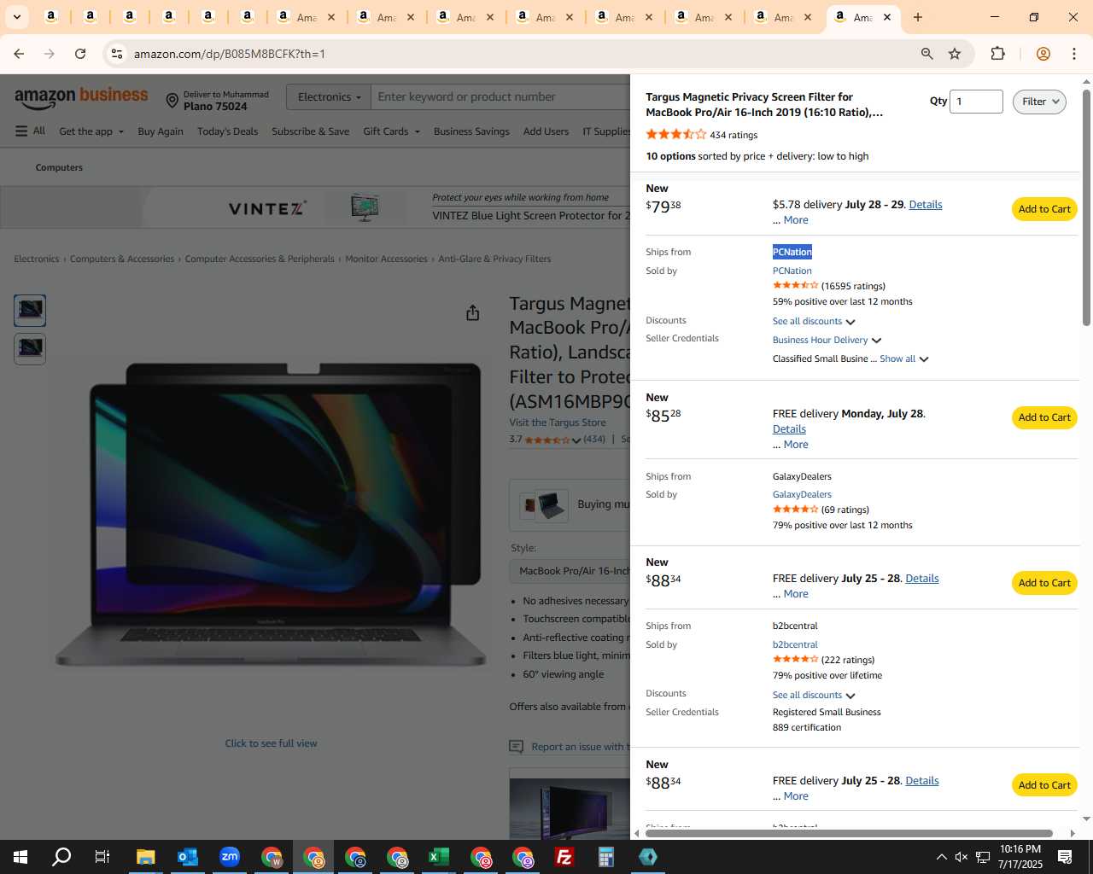1093x874 pixels.
Task: Expand See all discounts for b2bcentral
Action: click(x=814, y=695)
